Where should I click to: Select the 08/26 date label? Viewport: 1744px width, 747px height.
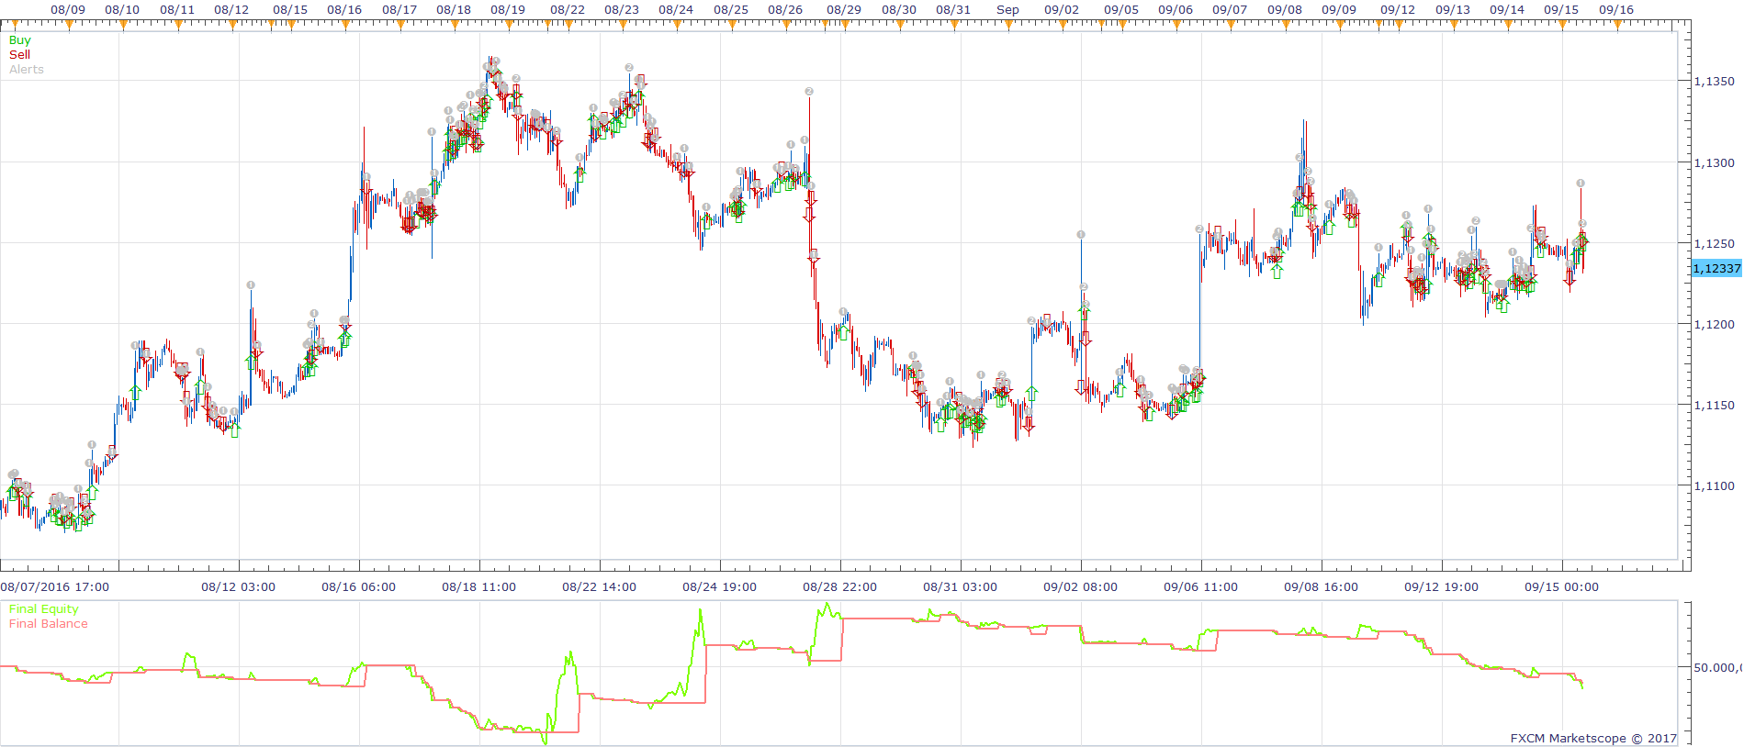tap(785, 10)
